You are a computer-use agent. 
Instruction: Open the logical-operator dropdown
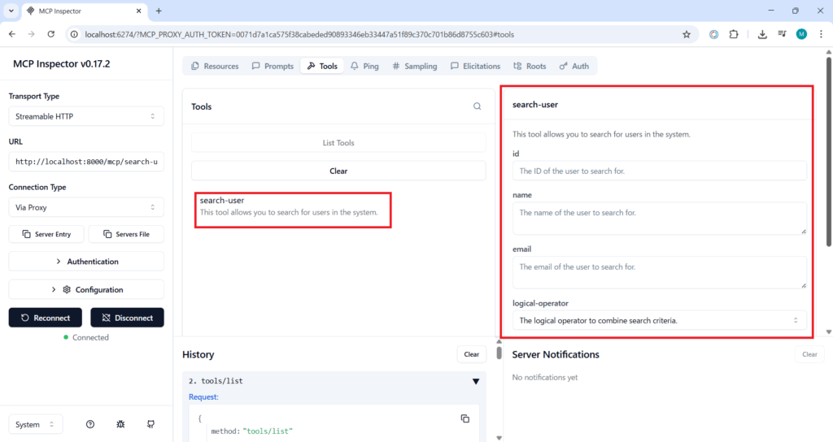[x=659, y=320]
